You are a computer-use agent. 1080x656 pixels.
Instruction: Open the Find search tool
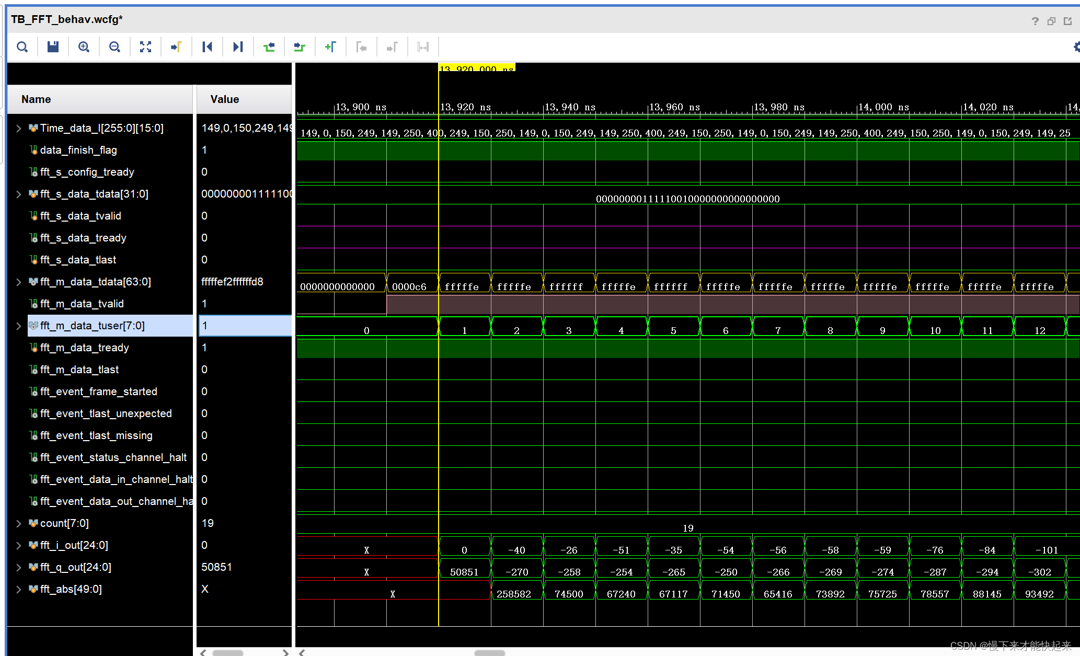(x=22, y=47)
